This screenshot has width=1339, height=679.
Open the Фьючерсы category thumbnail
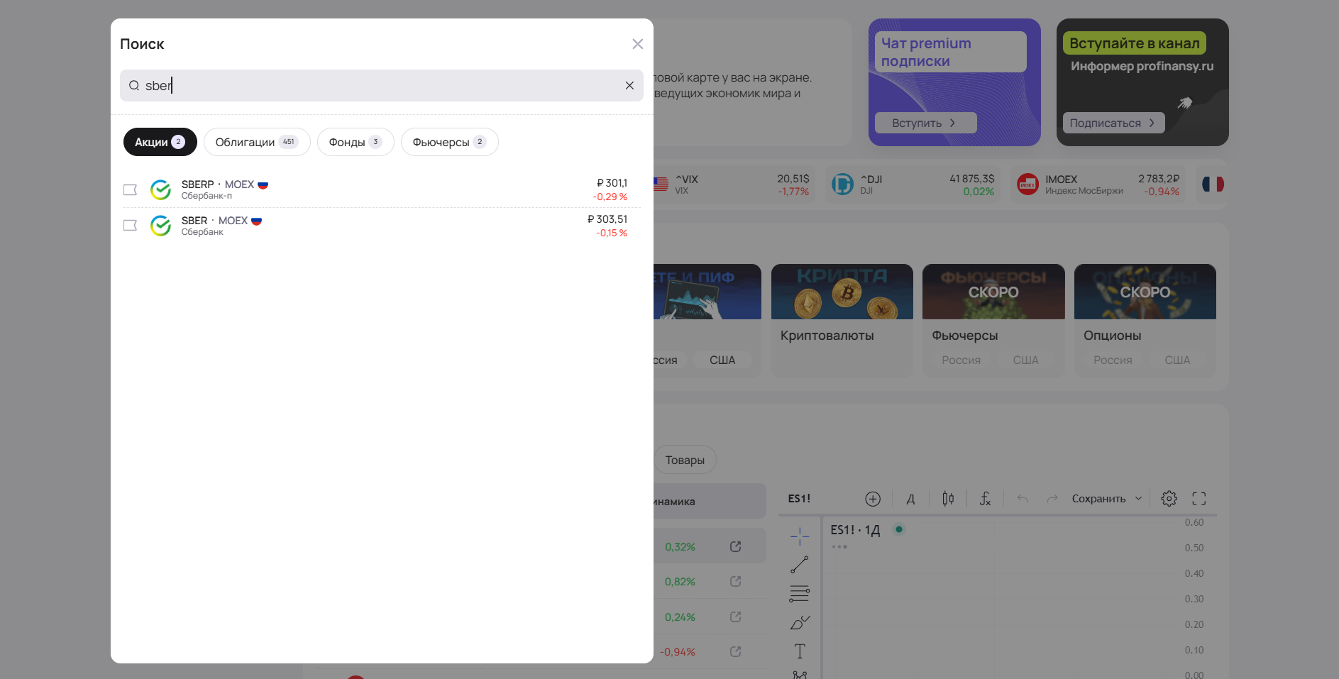(x=993, y=292)
